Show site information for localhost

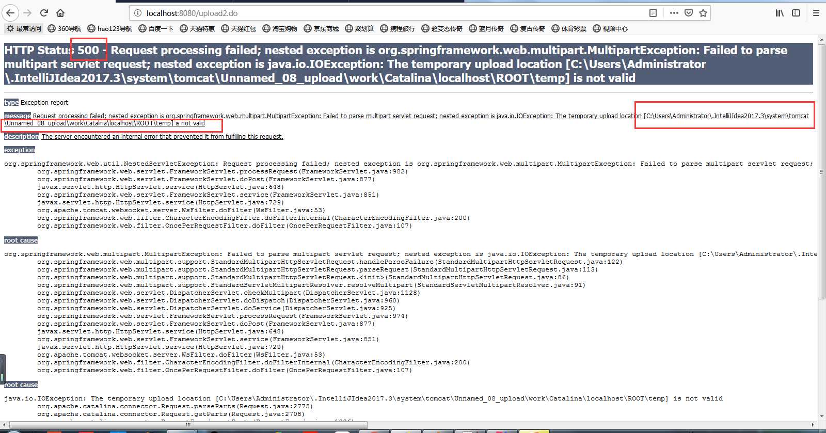[137, 13]
